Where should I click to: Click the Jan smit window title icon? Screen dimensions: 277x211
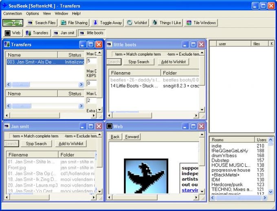7,126
